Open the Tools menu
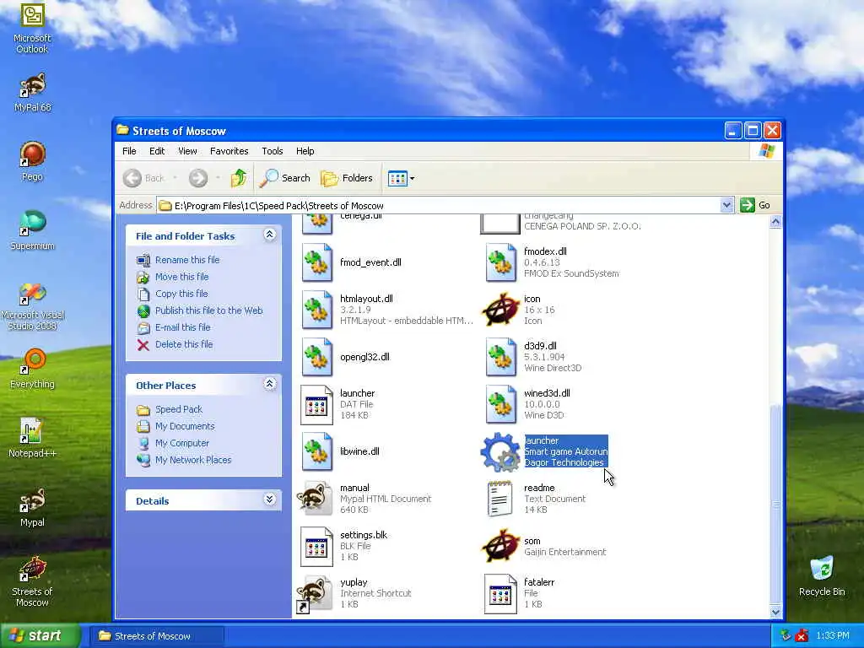Screen dimensions: 864x648 point(273,151)
